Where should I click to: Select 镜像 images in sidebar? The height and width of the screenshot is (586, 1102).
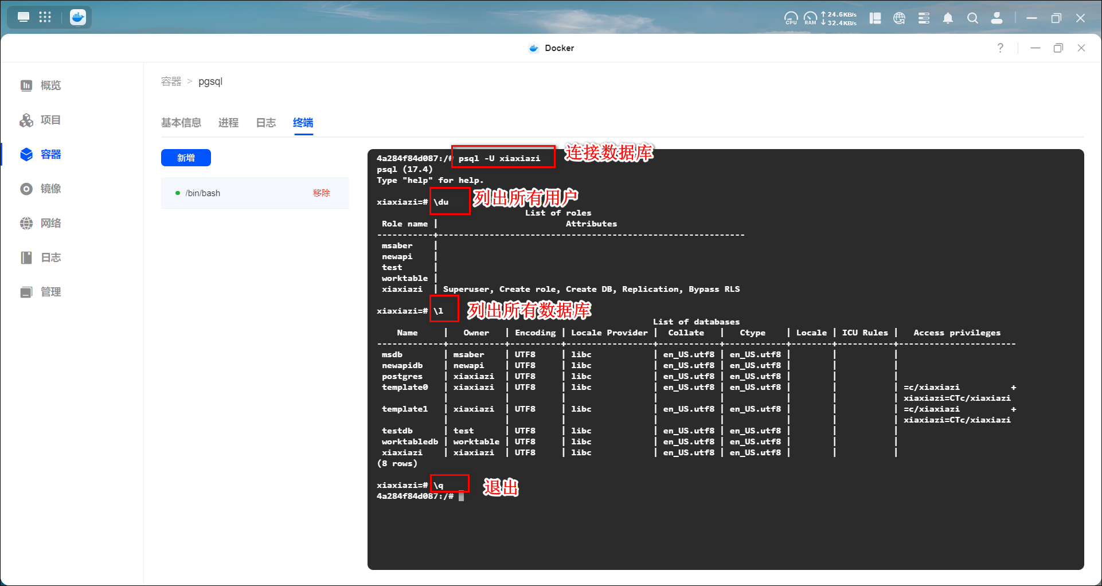pyautogui.click(x=50, y=189)
